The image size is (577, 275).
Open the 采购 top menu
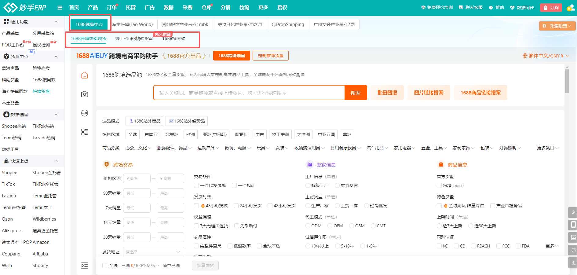point(187,8)
